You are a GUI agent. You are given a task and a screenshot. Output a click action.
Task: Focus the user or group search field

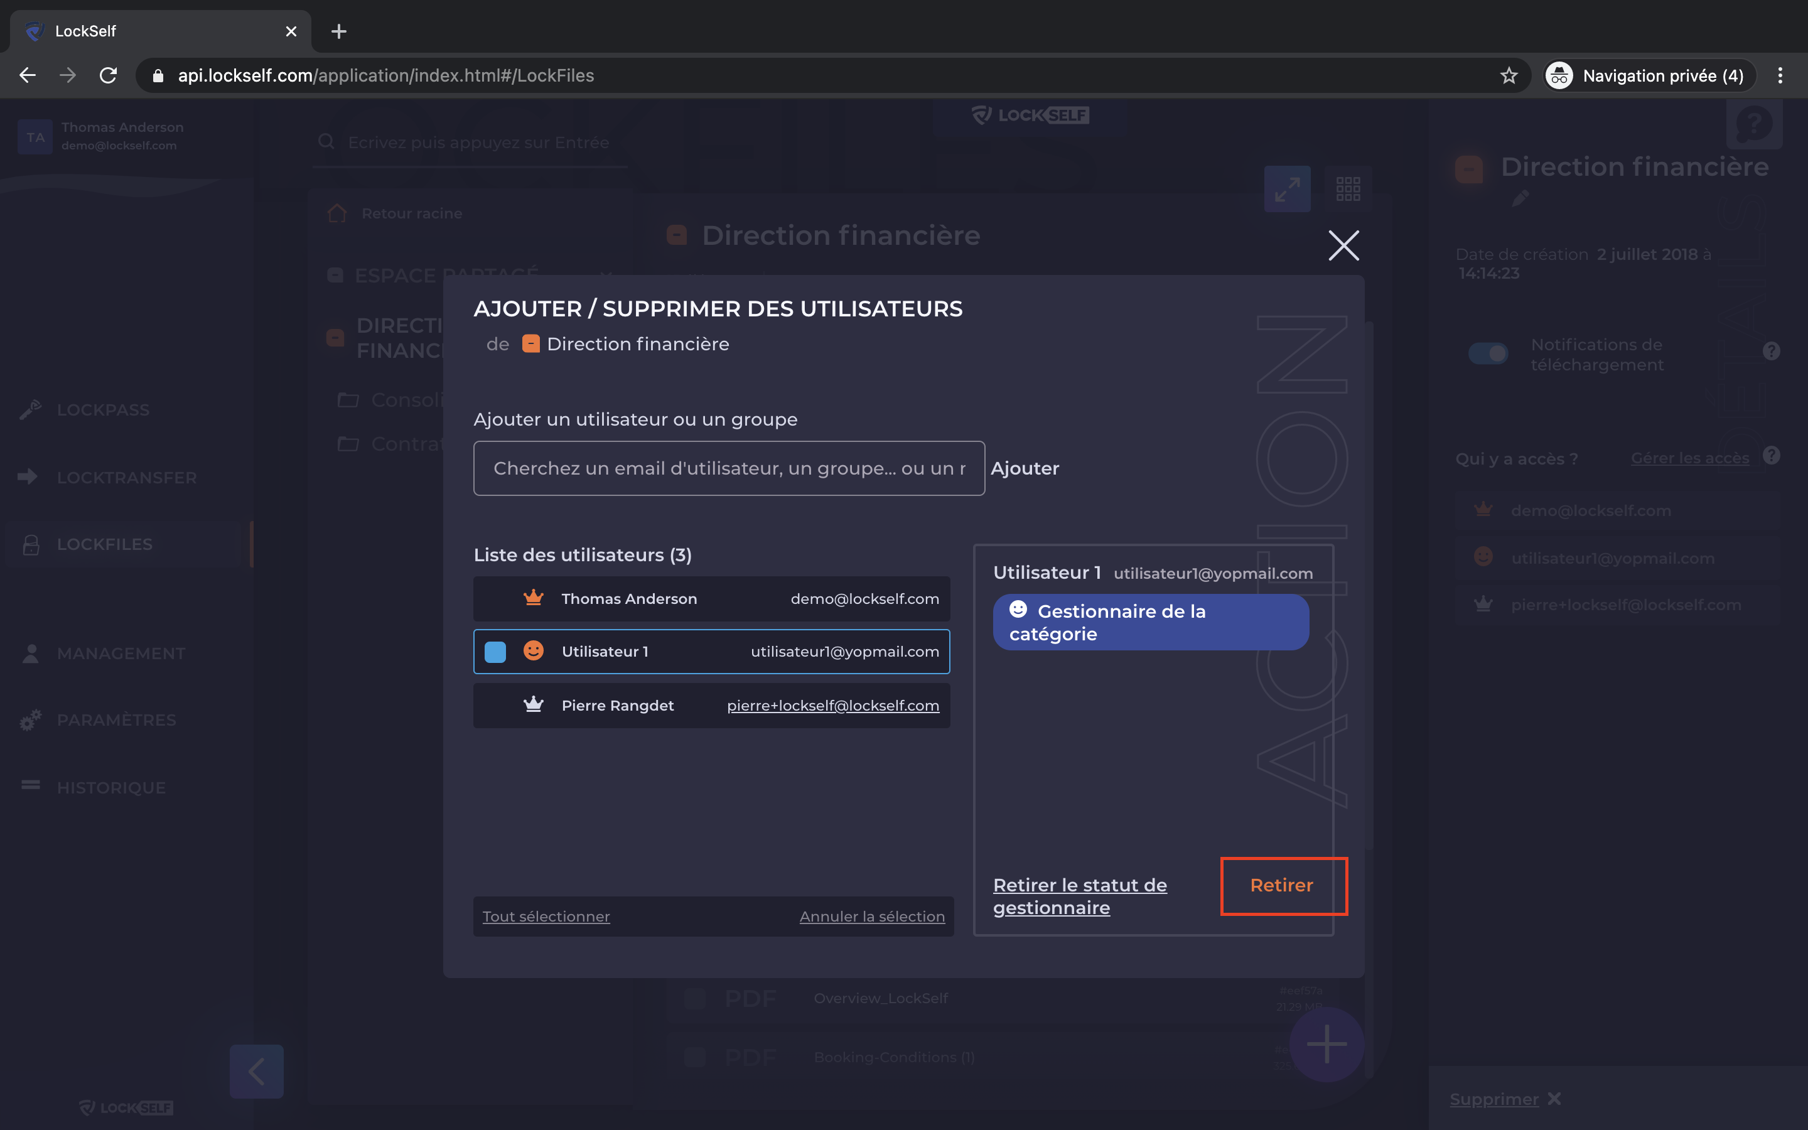[x=728, y=468]
